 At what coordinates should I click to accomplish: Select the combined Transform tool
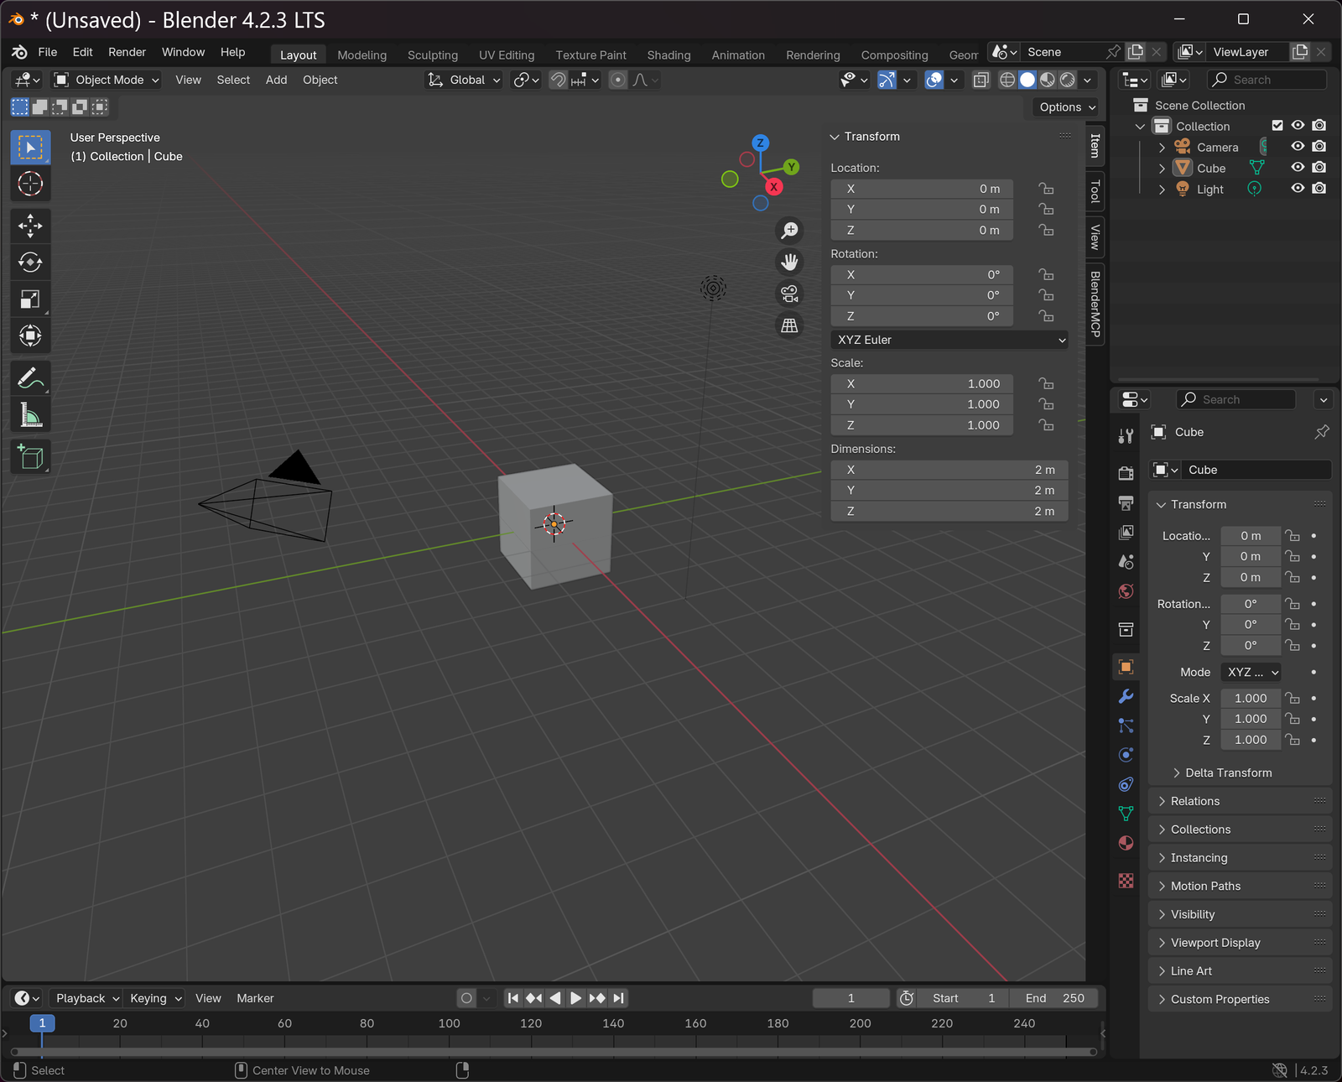coord(30,336)
